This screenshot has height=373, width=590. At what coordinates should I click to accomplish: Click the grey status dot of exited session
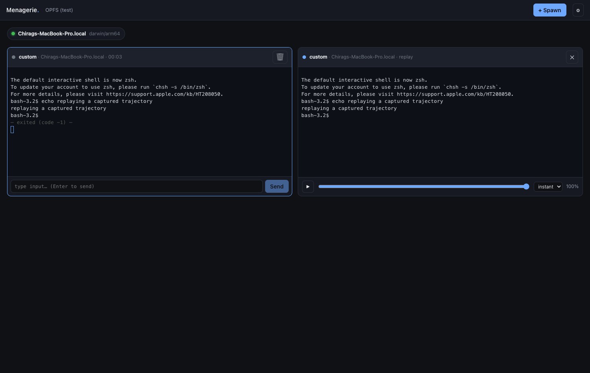pyautogui.click(x=13, y=57)
